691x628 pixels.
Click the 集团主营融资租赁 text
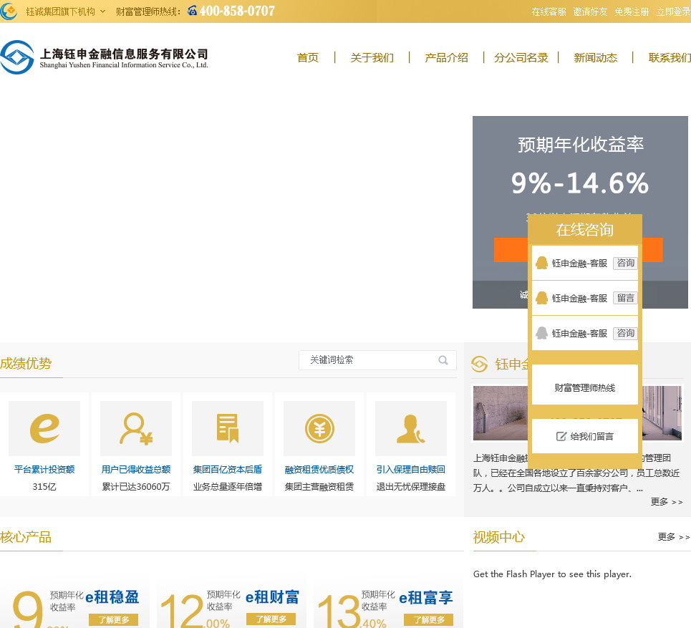pyautogui.click(x=319, y=487)
